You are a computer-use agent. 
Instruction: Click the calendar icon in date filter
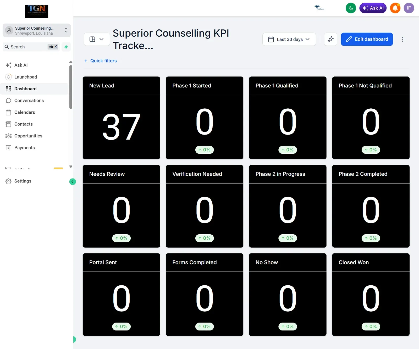tap(271, 39)
